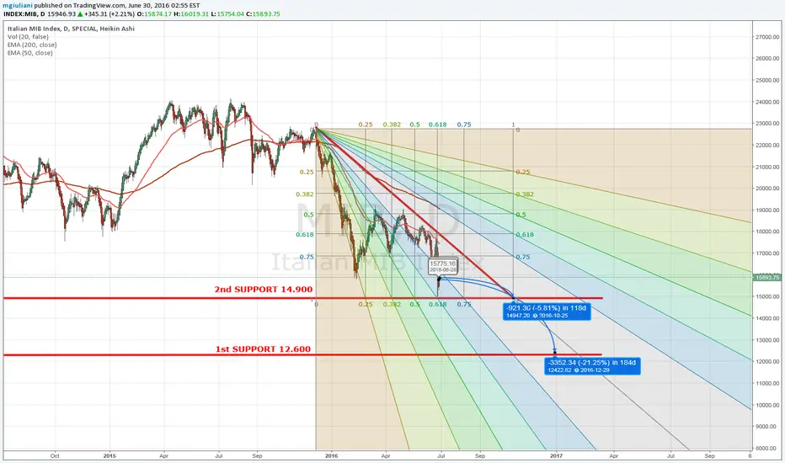
Task: Click the open value O:15874.17
Action: [x=154, y=14]
